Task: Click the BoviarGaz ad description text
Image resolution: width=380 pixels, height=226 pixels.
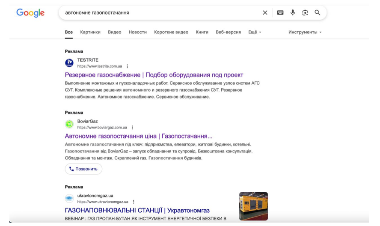Action: click(159, 152)
